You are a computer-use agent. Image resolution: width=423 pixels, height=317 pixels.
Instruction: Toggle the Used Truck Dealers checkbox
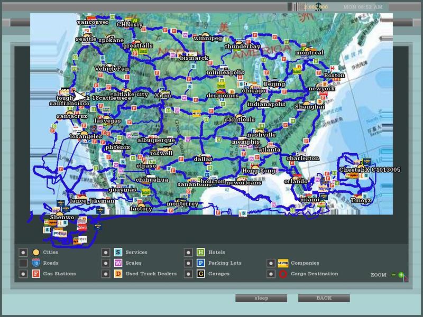coord(106,274)
